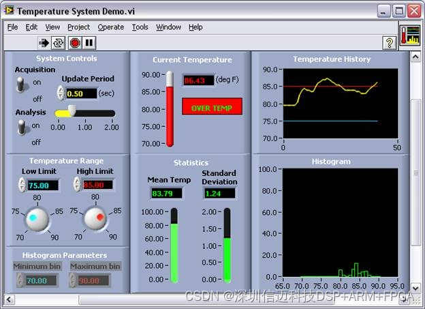Click the Pause toolbar icon
Image resolution: width=425 pixels, height=309 pixels.
[89, 43]
